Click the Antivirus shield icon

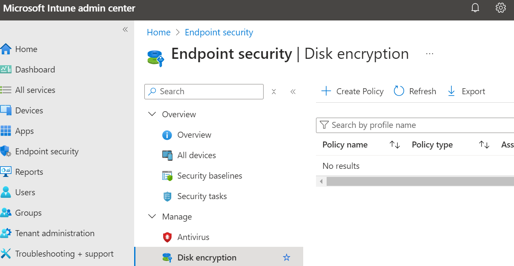coord(167,237)
